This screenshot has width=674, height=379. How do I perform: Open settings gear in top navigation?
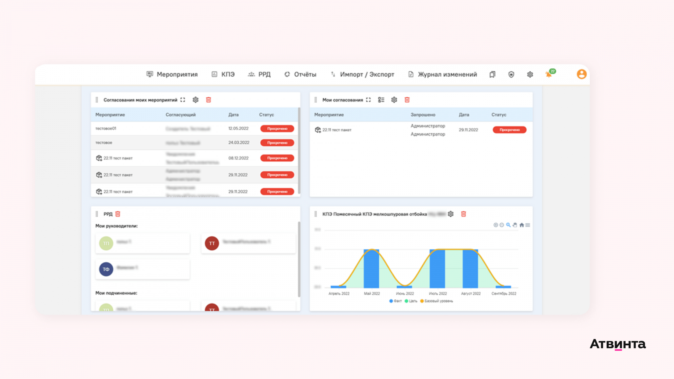click(530, 75)
